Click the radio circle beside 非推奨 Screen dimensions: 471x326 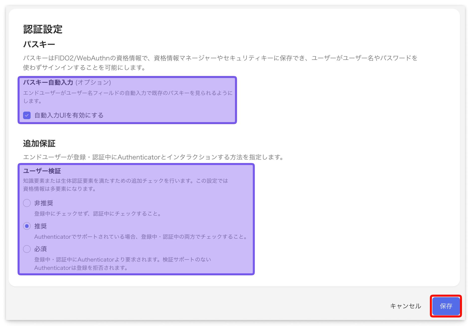click(x=27, y=203)
